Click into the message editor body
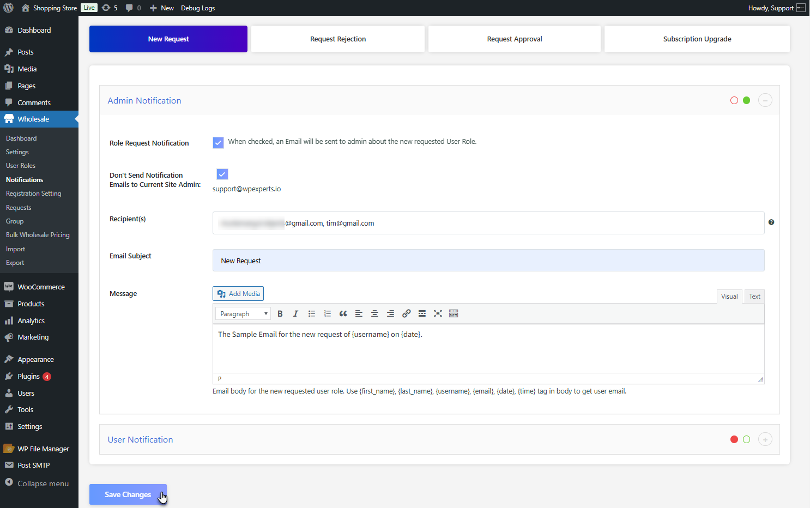The height and width of the screenshot is (508, 810). point(488,349)
